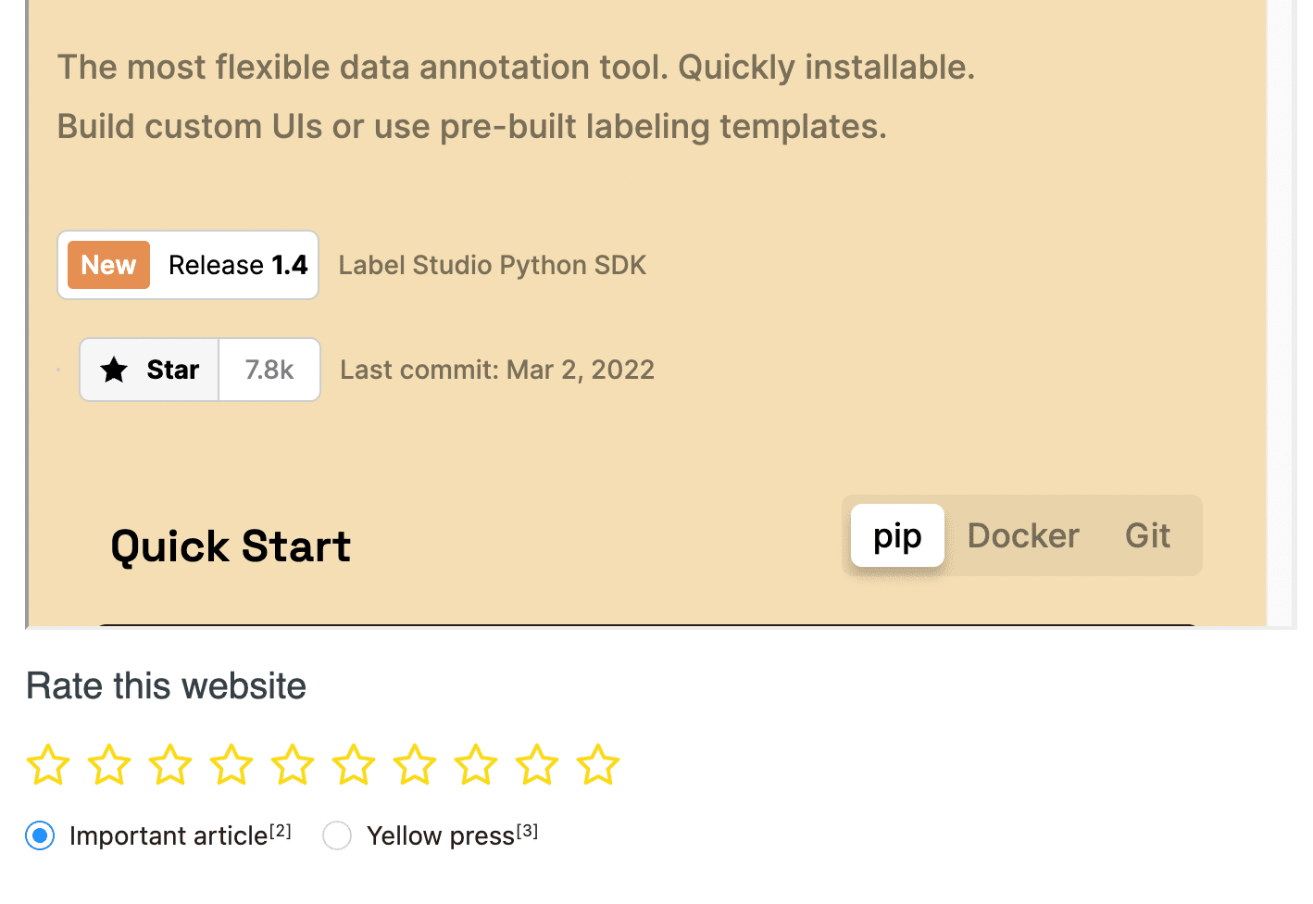The image size is (1313, 904).
Task: Open the Docker quick start tab
Action: click(1023, 535)
